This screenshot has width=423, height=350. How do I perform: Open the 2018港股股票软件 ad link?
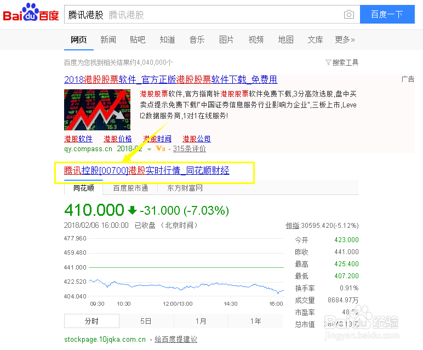(171, 79)
